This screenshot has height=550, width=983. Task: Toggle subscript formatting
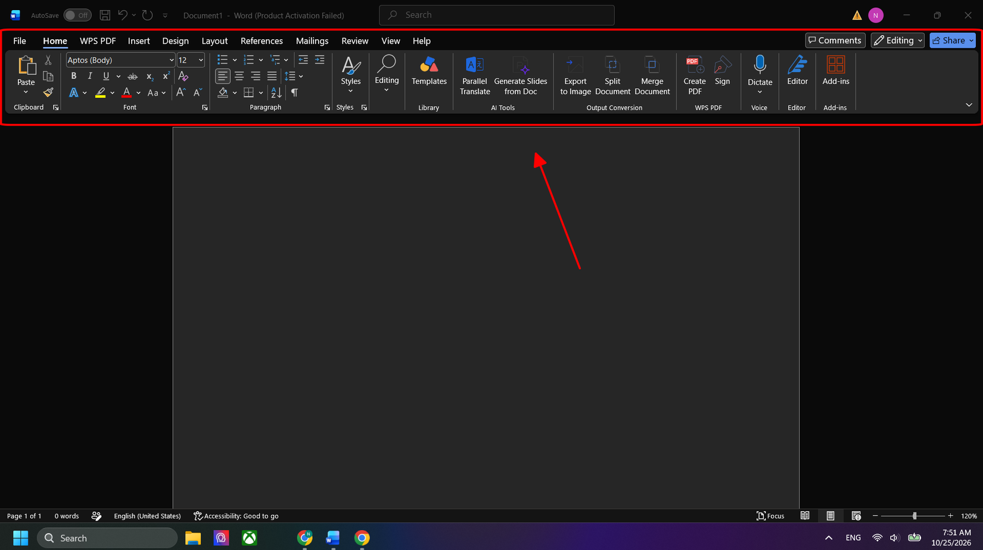click(x=150, y=76)
